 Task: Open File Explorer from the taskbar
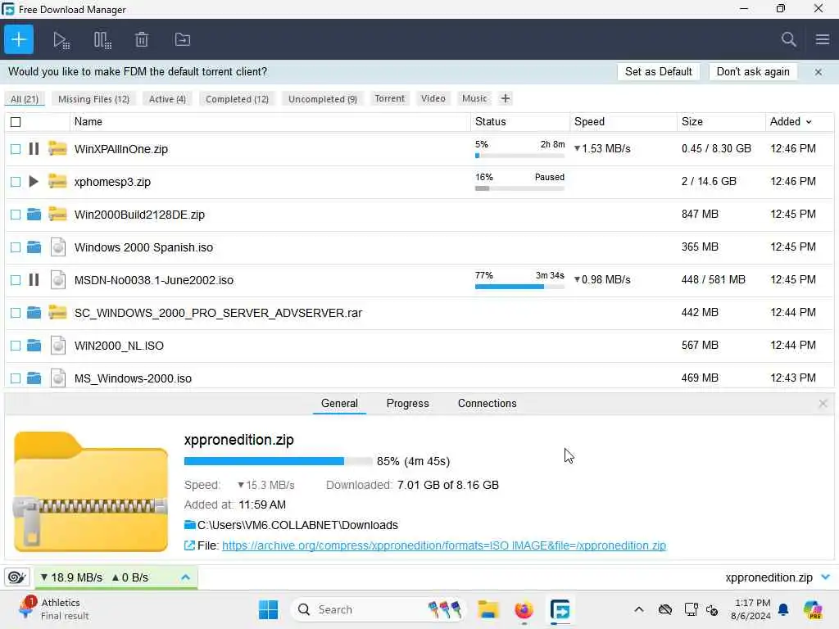[x=488, y=609]
